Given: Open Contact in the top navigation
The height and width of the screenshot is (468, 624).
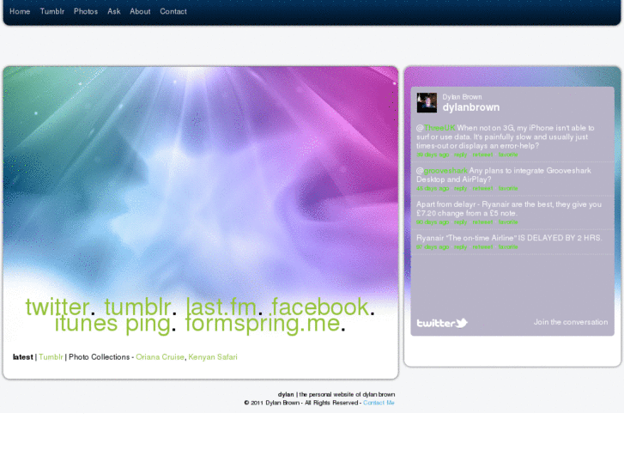Looking at the screenshot, I should coord(173,11).
